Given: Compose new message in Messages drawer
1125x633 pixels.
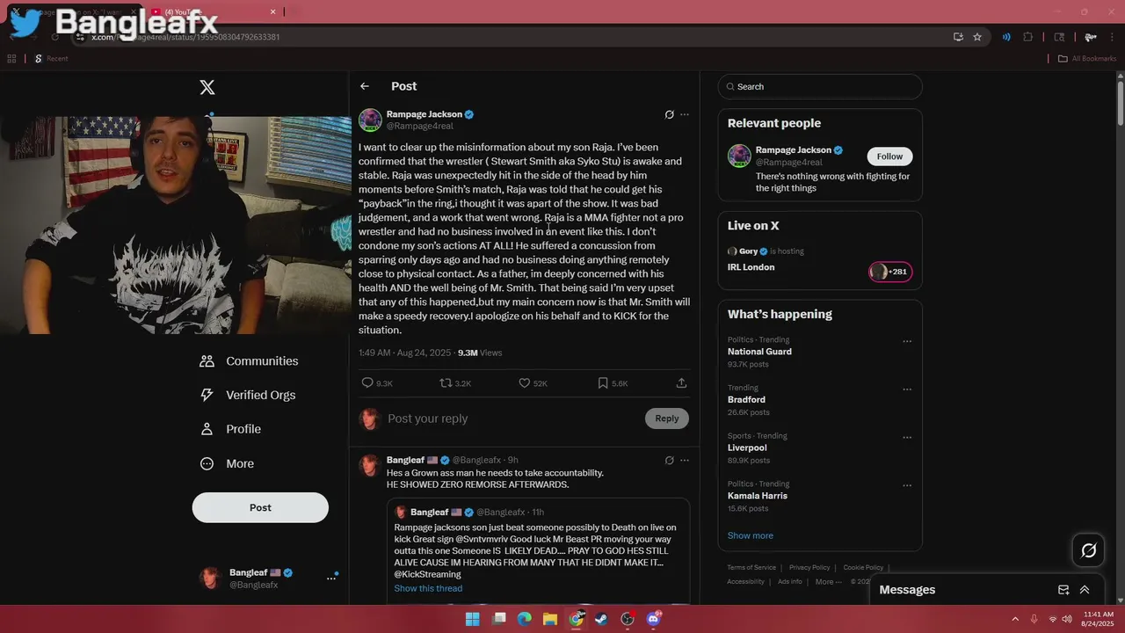Looking at the screenshot, I should [1063, 590].
